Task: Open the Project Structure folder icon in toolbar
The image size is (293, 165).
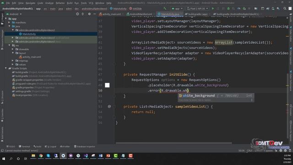Action: point(256,9)
